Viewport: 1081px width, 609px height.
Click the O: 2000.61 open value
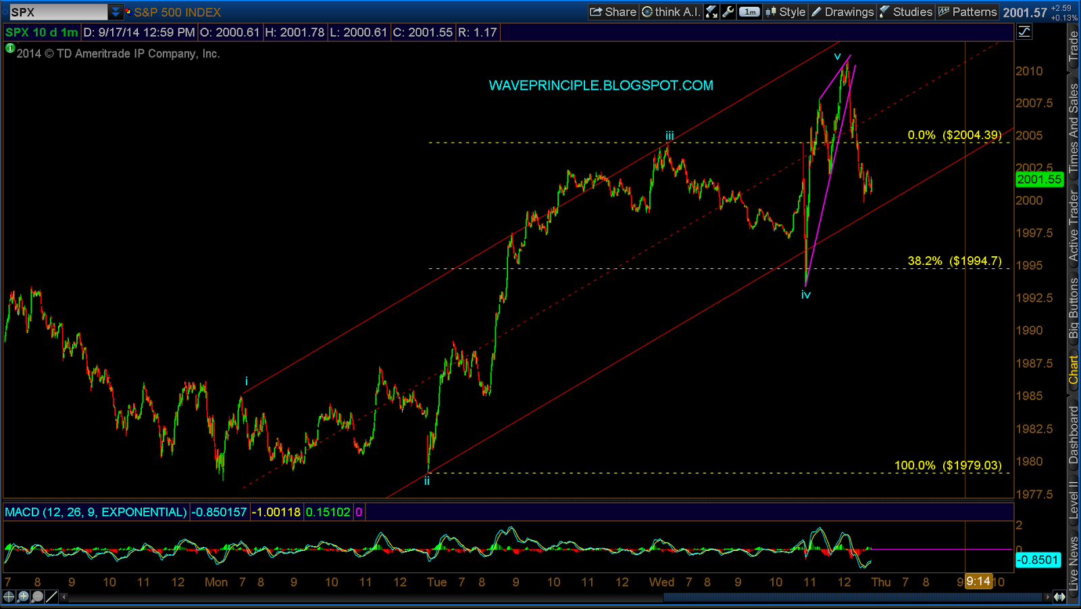(x=230, y=32)
